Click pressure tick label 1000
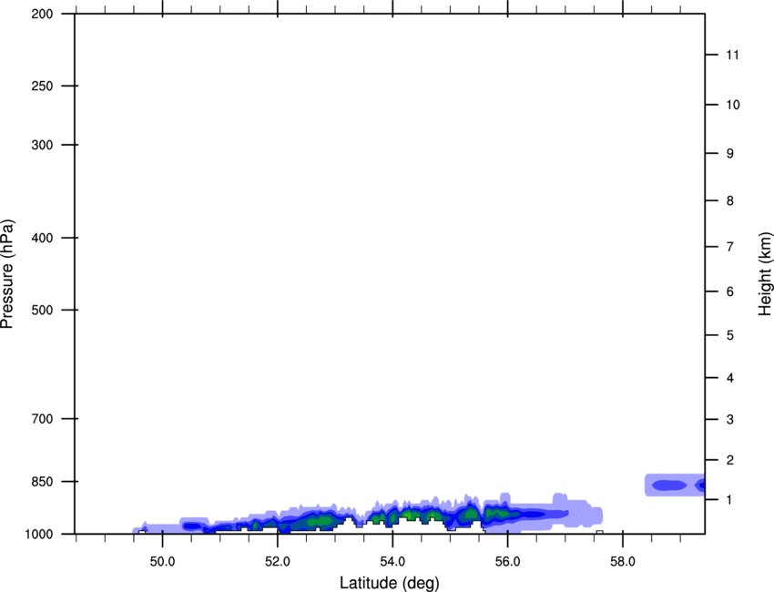The image size is (774, 592). coord(38,534)
